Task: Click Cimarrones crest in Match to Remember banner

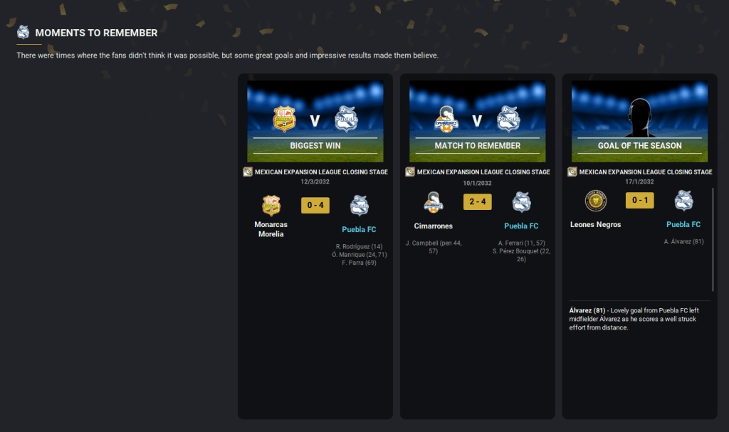Action: click(446, 119)
